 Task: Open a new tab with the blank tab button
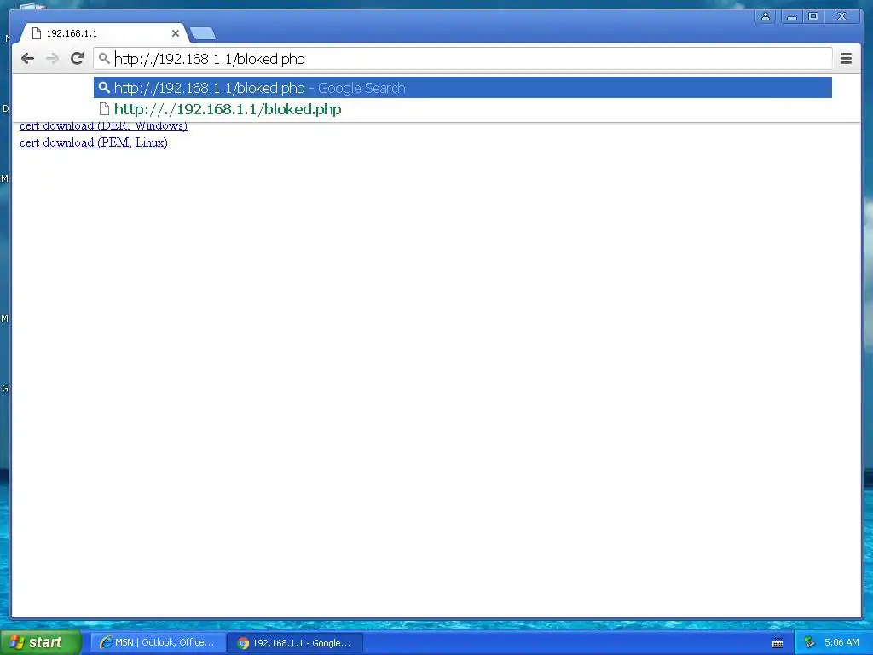[203, 34]
